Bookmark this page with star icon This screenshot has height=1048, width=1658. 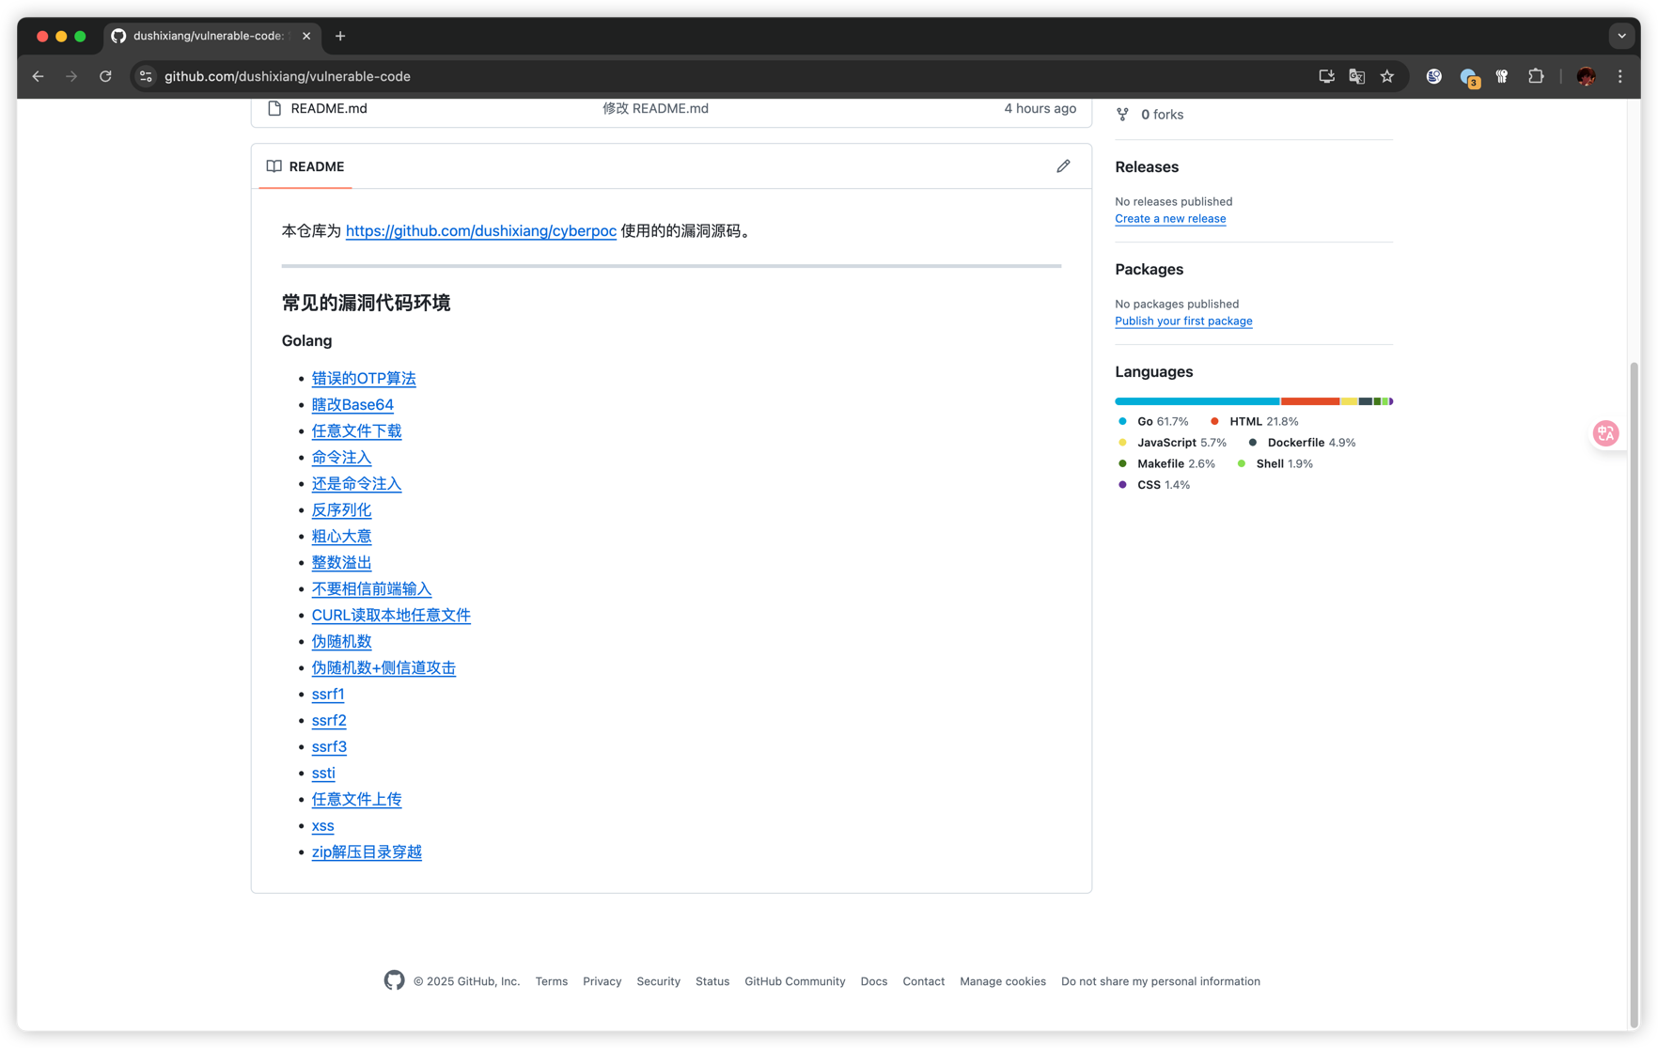click(1387, 76)
